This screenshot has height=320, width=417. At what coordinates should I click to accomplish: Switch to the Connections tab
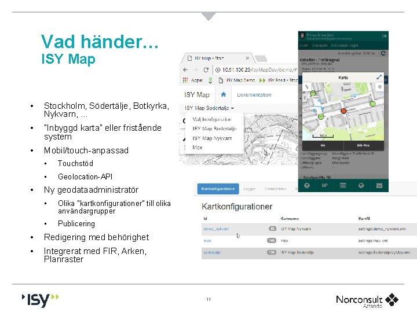(275, 189)
